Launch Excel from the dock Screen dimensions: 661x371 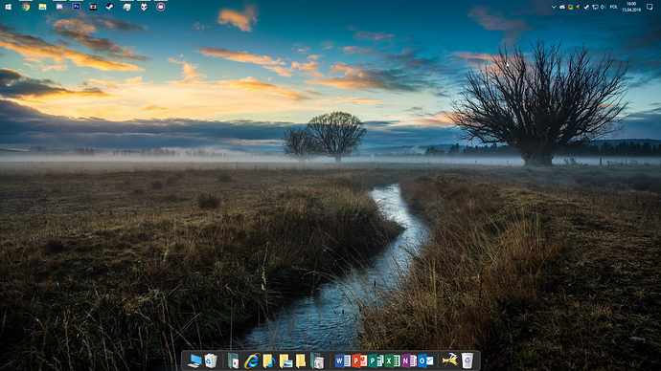coord(392,360)
